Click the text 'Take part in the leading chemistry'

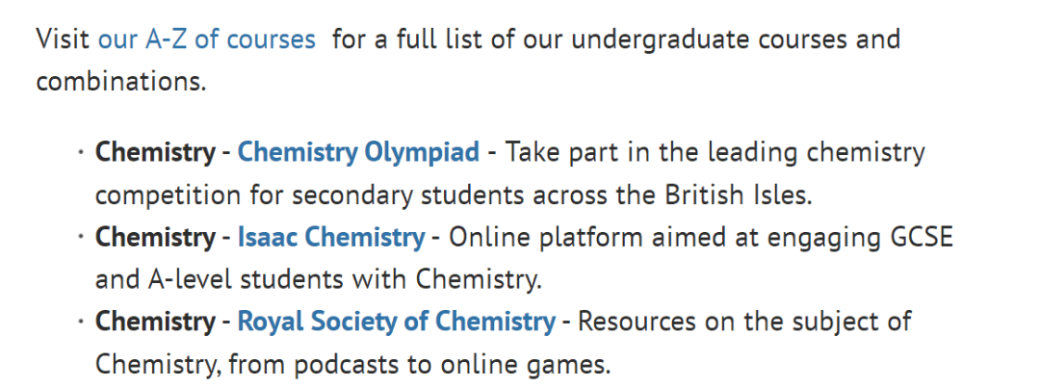tap(715, 152)
